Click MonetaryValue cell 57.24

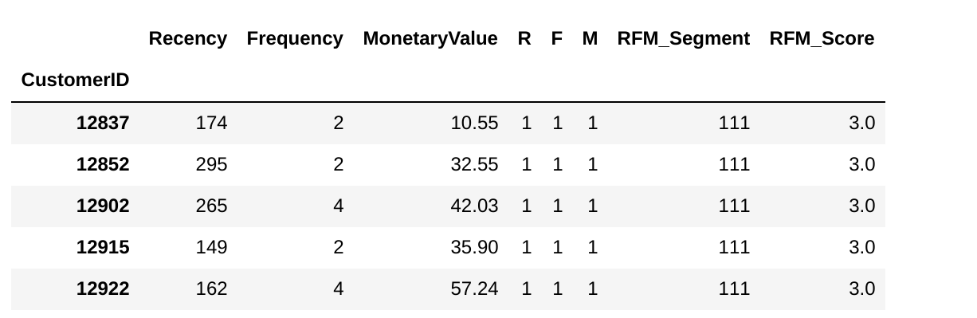(x=474, y=289)
